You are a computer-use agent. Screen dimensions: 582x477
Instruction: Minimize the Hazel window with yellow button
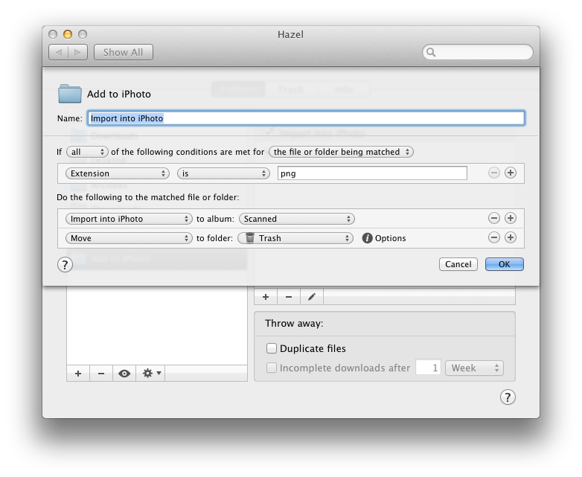68,34
